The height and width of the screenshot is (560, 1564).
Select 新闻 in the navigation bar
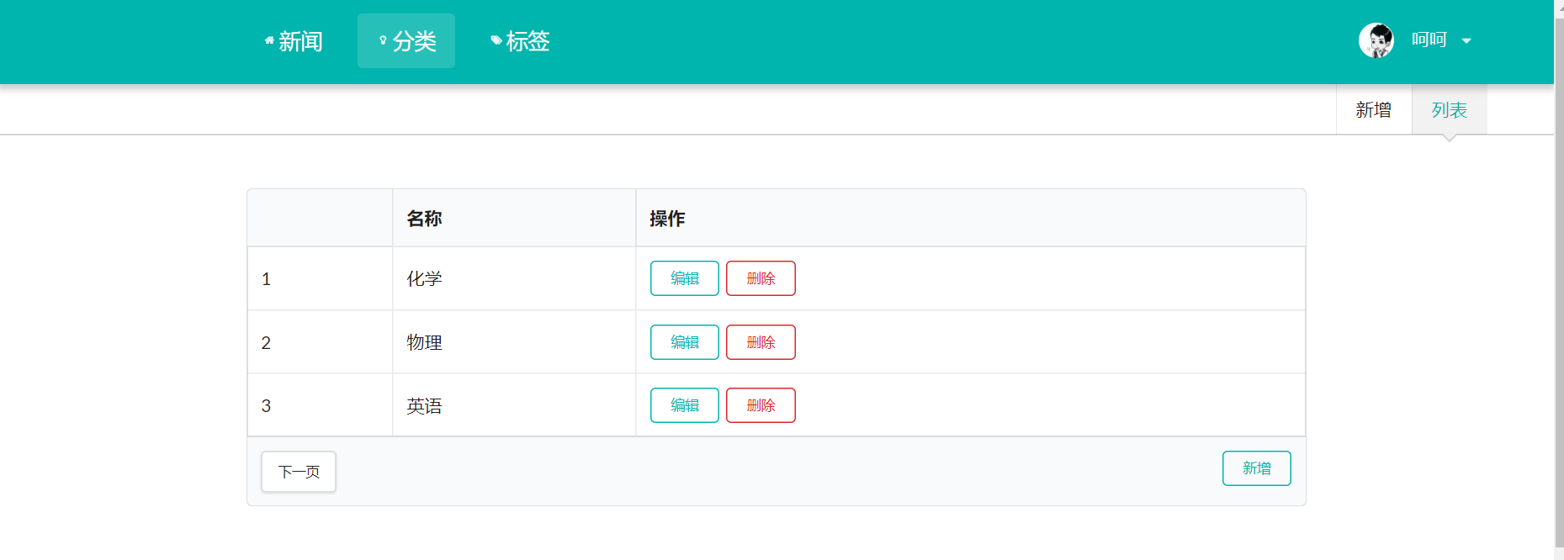click(300, 41)
